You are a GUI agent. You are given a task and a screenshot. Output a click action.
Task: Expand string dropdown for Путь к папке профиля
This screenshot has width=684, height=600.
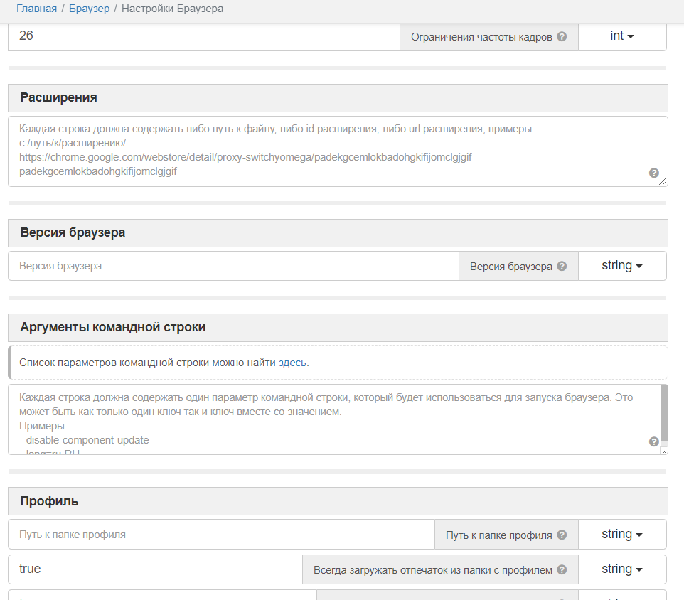tap(622, 534)
